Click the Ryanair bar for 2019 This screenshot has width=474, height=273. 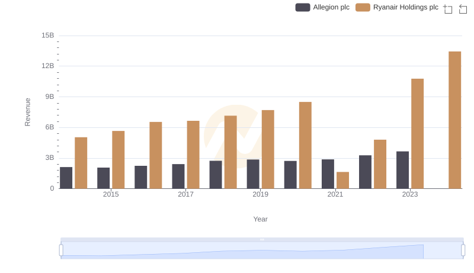268,149
